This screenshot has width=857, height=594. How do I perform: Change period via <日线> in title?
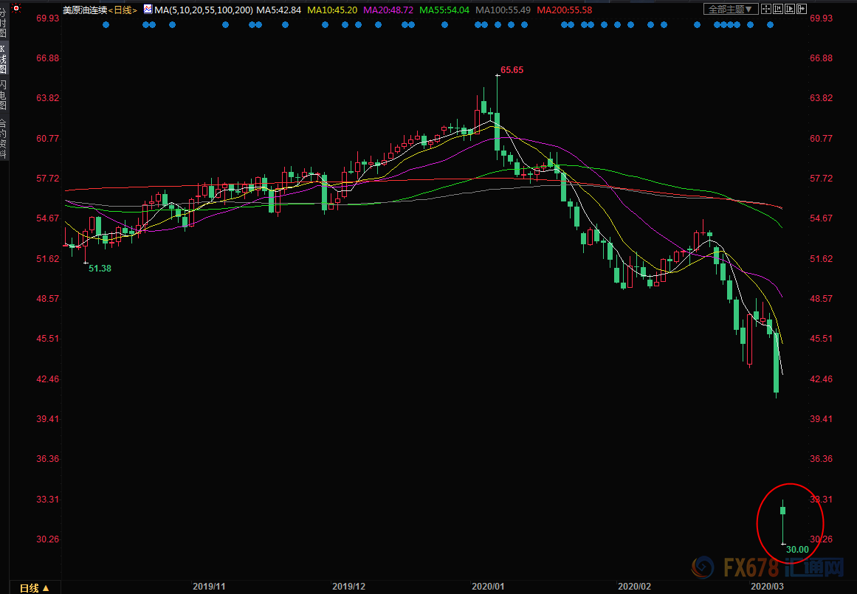123,10
